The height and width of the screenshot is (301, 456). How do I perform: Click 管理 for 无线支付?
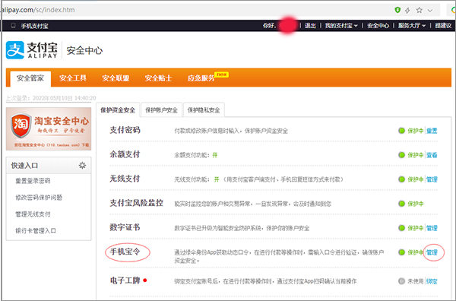pyautogui.click(x=432, y=179)
